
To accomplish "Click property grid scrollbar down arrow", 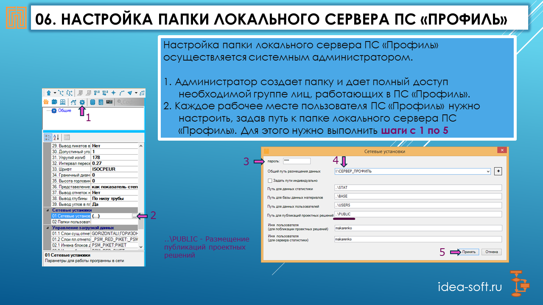I will tap(141, 247).
